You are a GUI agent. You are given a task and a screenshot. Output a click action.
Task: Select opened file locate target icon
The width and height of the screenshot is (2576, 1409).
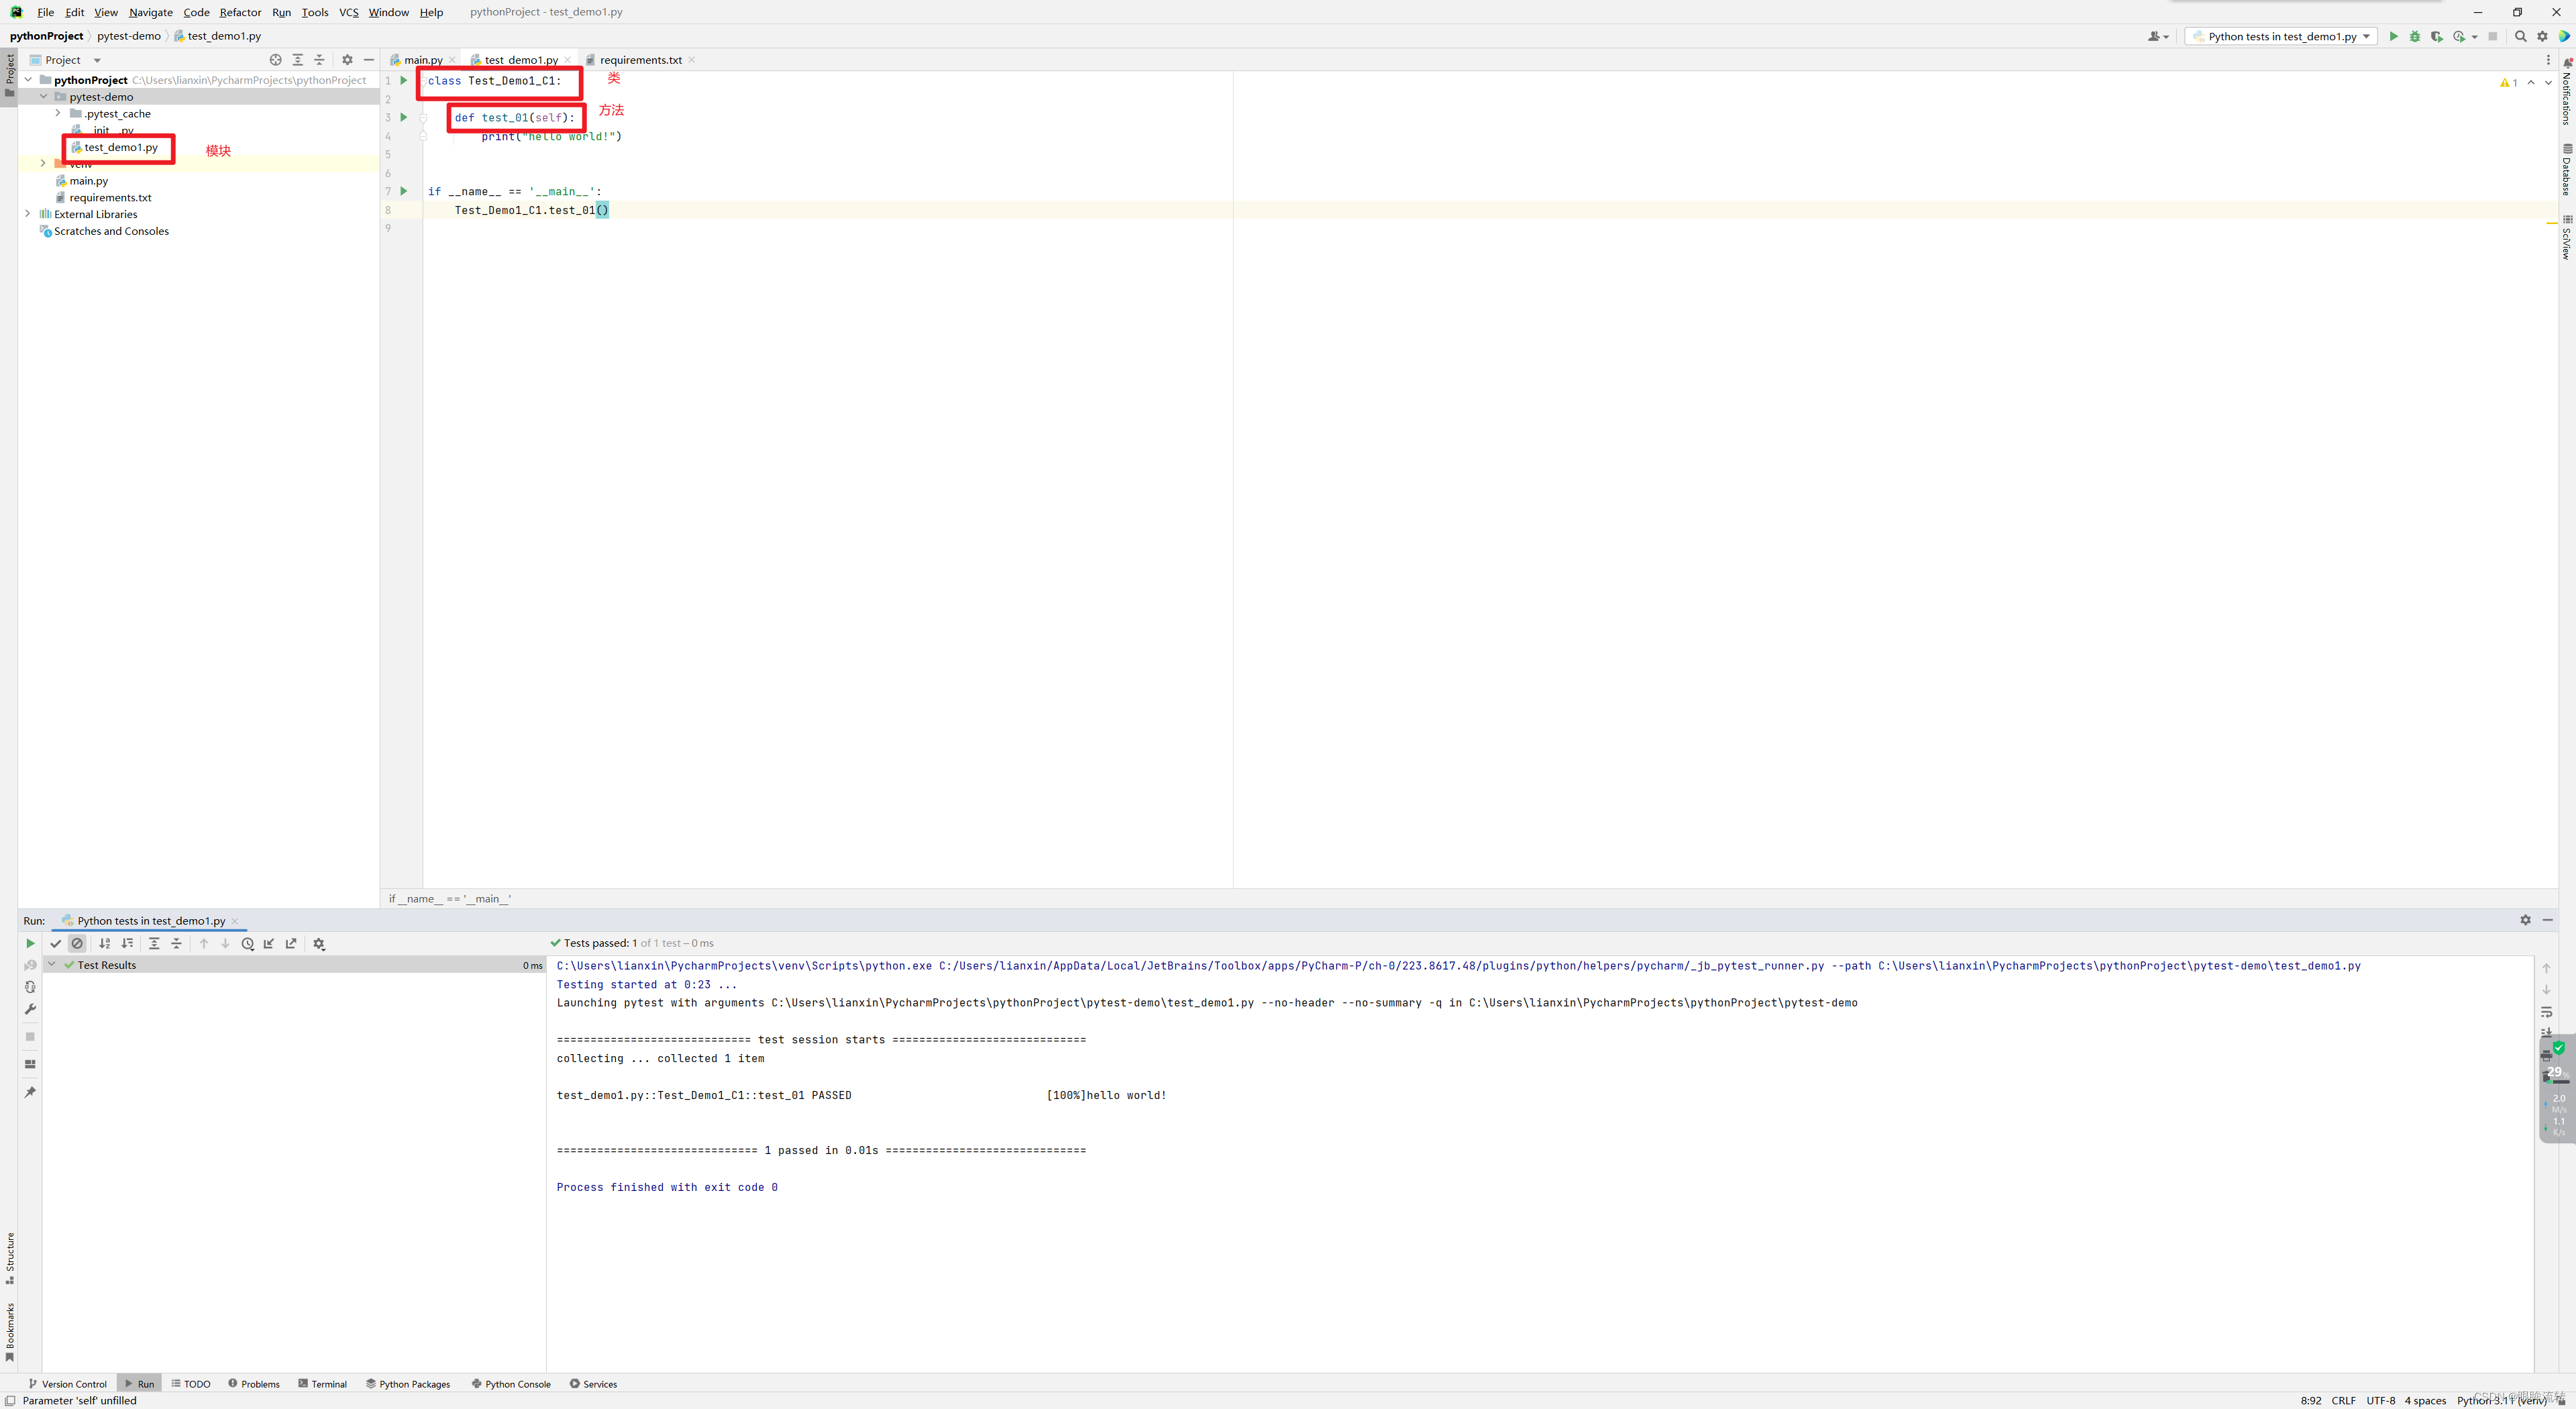point(276,60)
